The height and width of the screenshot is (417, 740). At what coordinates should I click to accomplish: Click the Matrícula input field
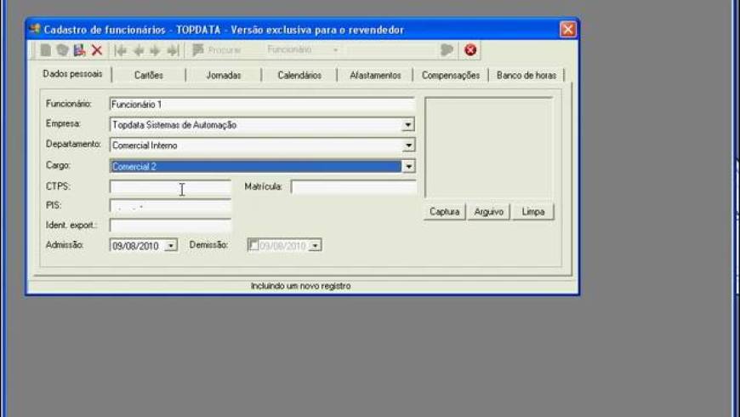click(354, 187)
